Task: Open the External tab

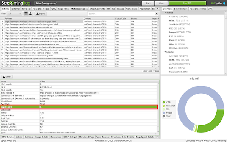Action: point(16,9)
